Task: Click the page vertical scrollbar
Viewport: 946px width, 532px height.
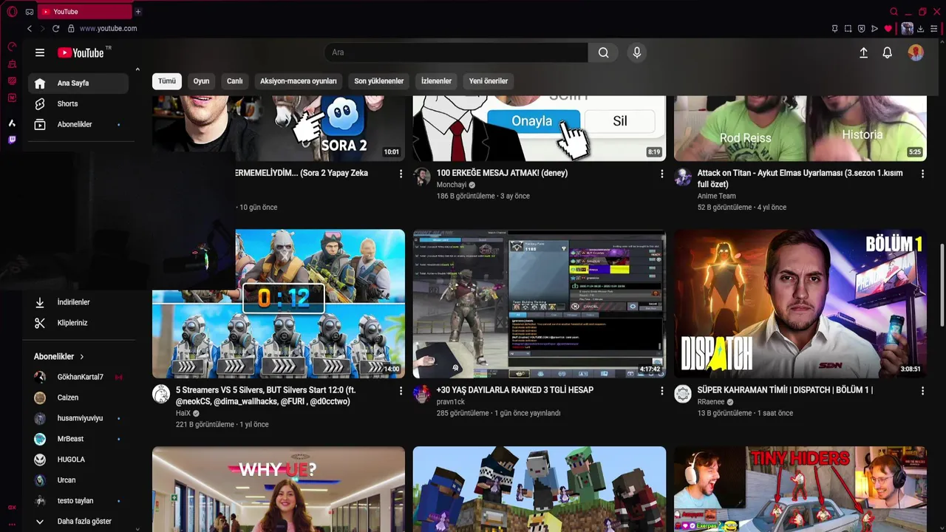Action: pyautogui.click(x=942, y=284)
